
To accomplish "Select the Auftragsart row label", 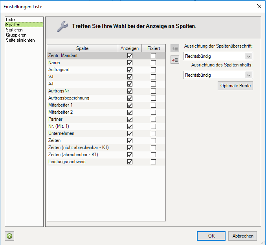I will [x=59, y=70].
